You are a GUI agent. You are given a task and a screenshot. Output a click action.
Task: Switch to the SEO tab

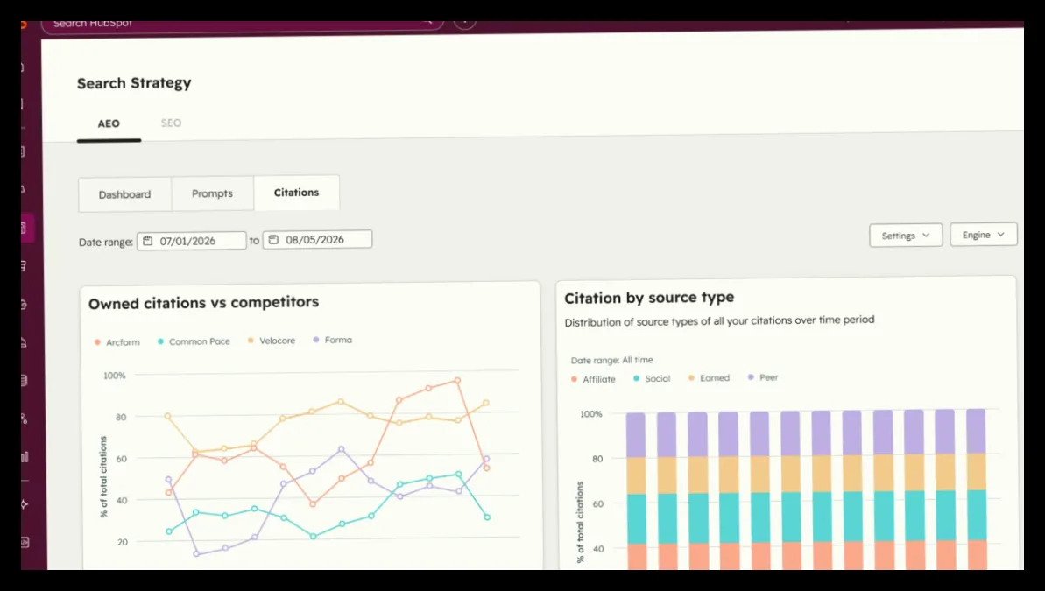[x=172, y=123]
